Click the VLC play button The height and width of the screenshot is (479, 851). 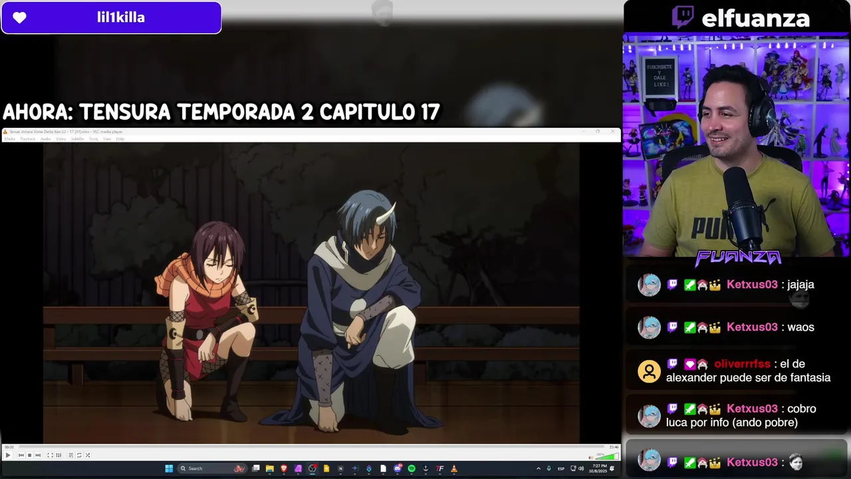click(8, 455)
